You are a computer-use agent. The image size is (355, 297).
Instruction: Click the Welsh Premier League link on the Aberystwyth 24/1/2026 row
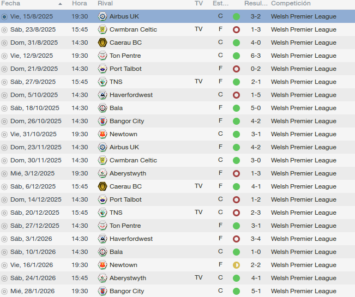304,278
